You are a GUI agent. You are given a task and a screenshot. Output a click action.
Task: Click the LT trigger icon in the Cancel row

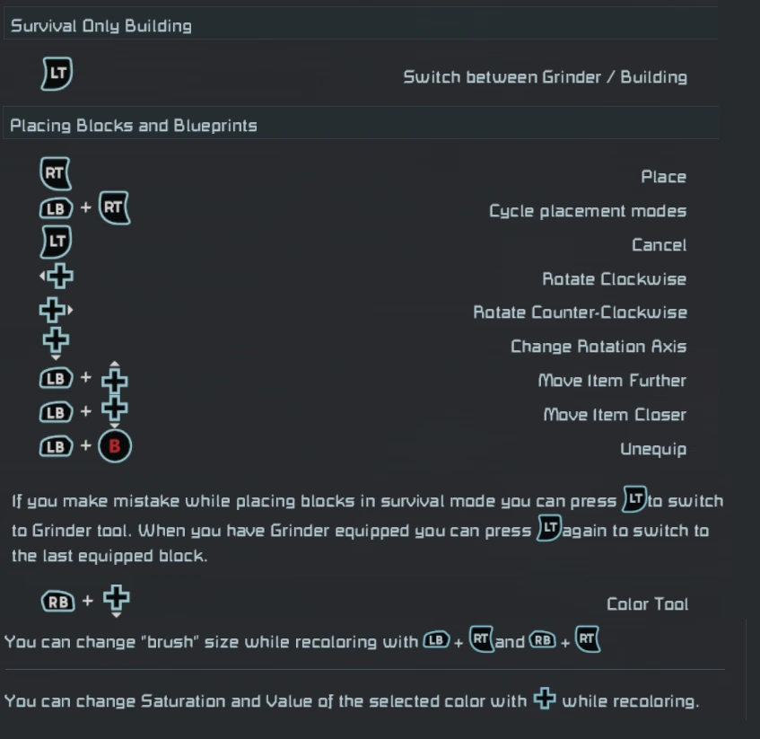[x=57, y=242]
